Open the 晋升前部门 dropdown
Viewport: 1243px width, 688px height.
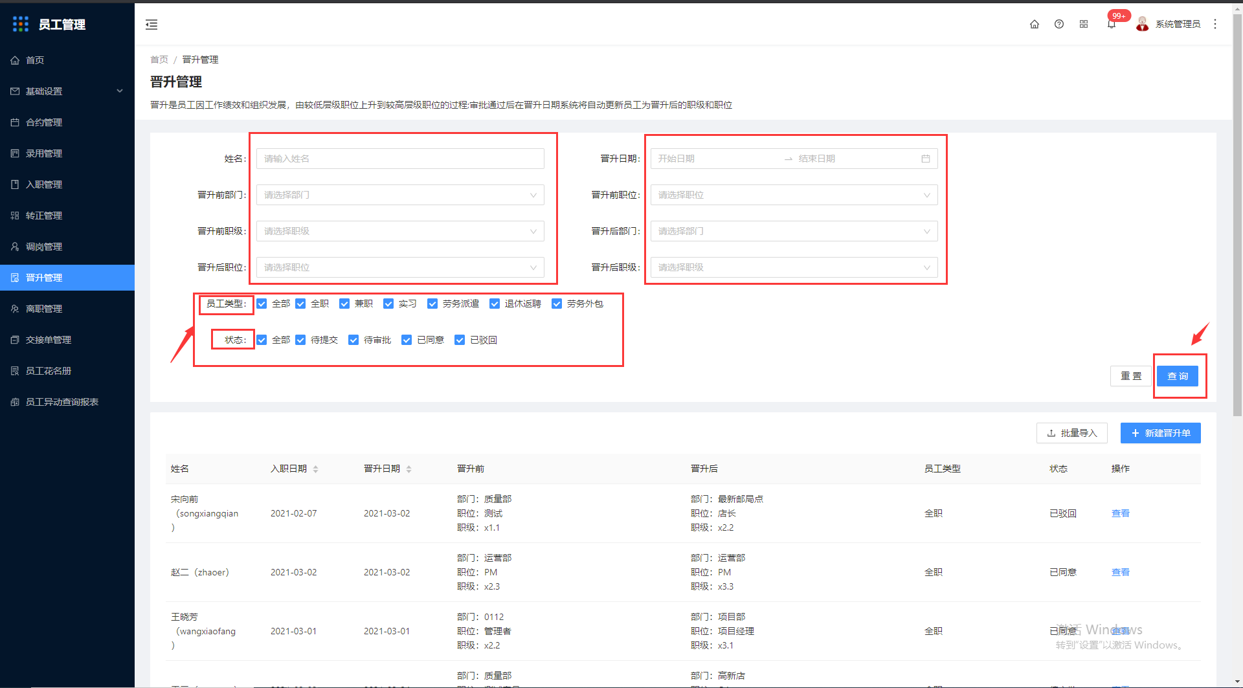pyautogui.click(x=400, y=195)
